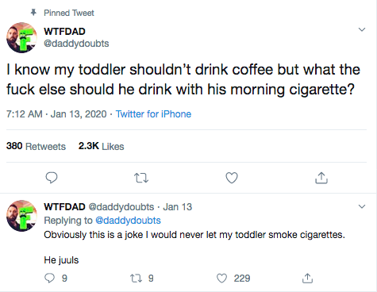The image size is (377, 292).
Task: Open the main tweet's chevron menu
Action: [362, 29]
